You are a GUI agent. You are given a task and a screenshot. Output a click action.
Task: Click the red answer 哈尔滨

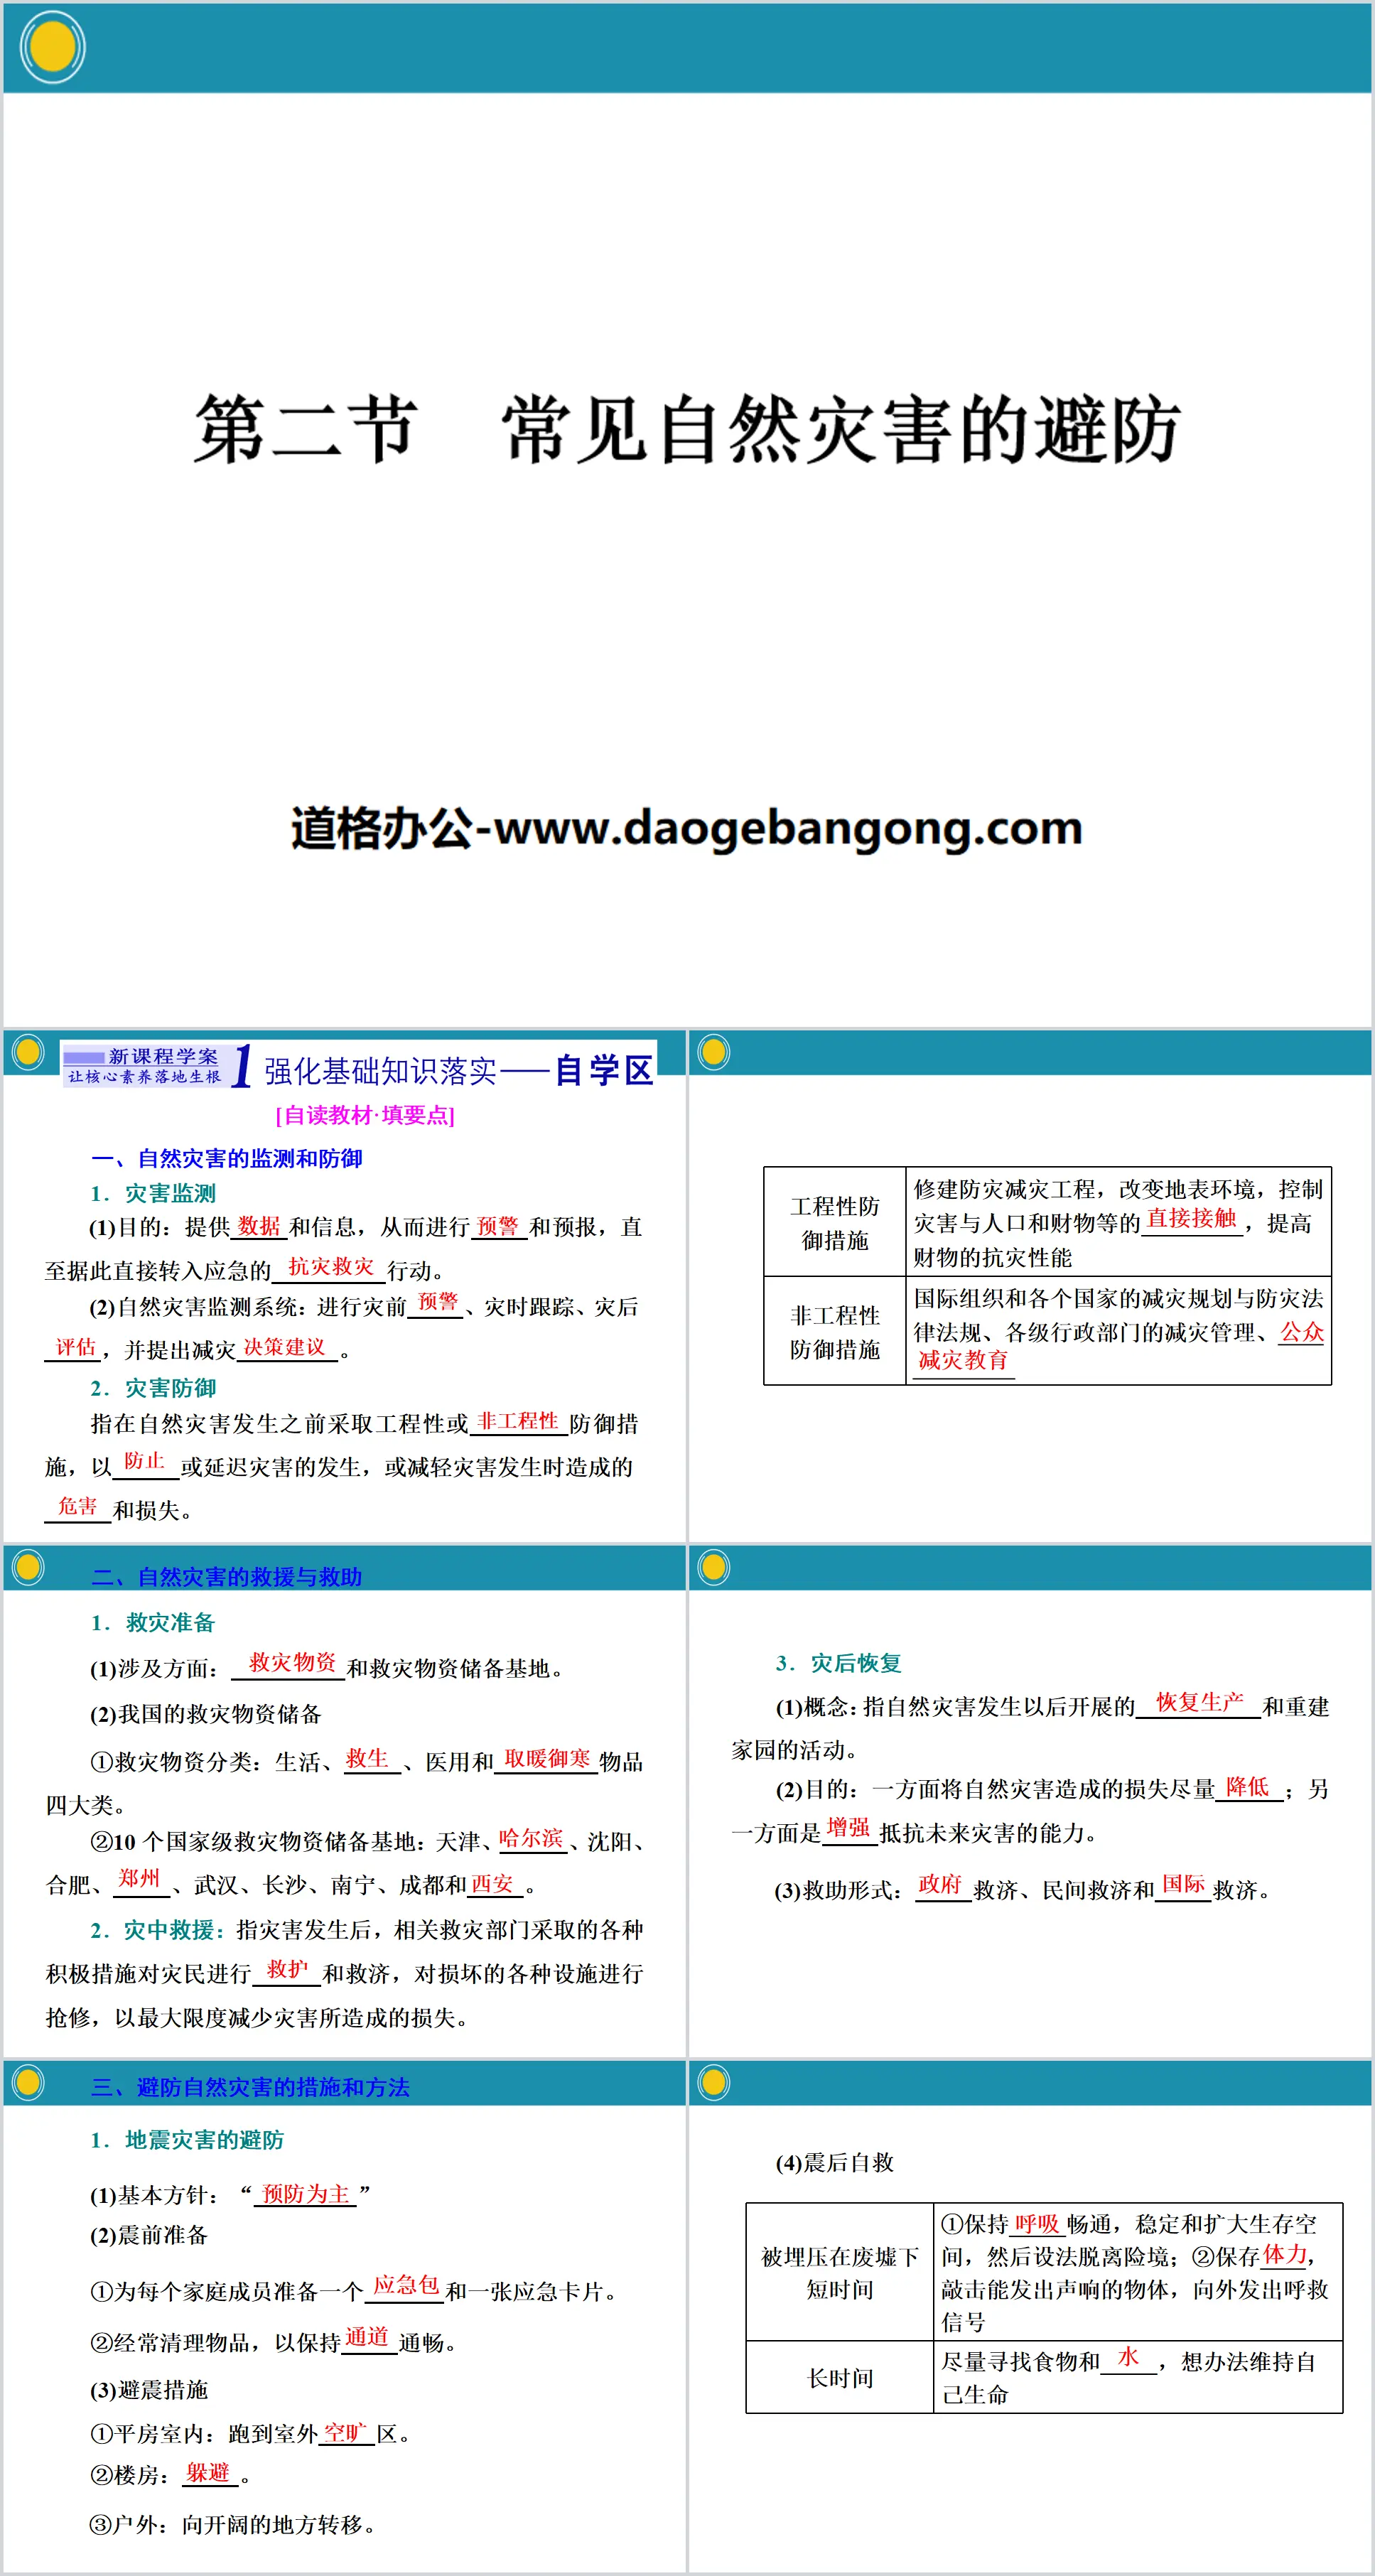click(x=531, y=1838)
